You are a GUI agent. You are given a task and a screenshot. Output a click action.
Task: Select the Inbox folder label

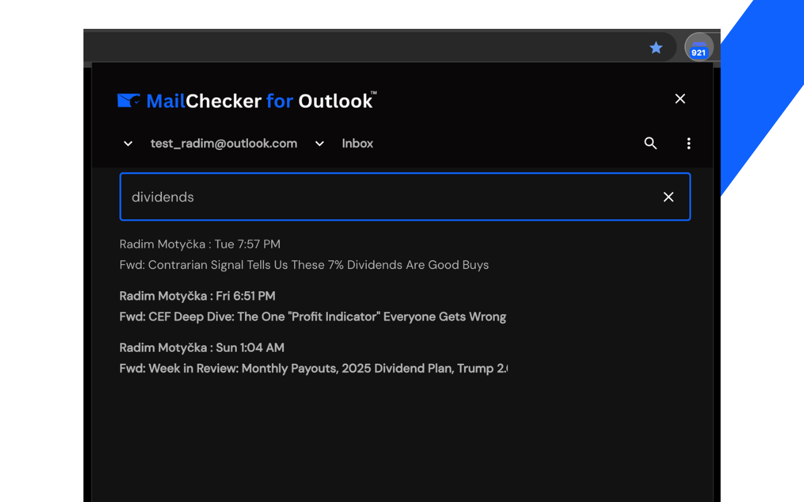point(357,143)
